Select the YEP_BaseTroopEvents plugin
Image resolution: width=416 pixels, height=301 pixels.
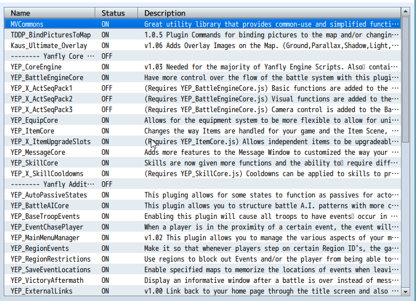point(203,216)
